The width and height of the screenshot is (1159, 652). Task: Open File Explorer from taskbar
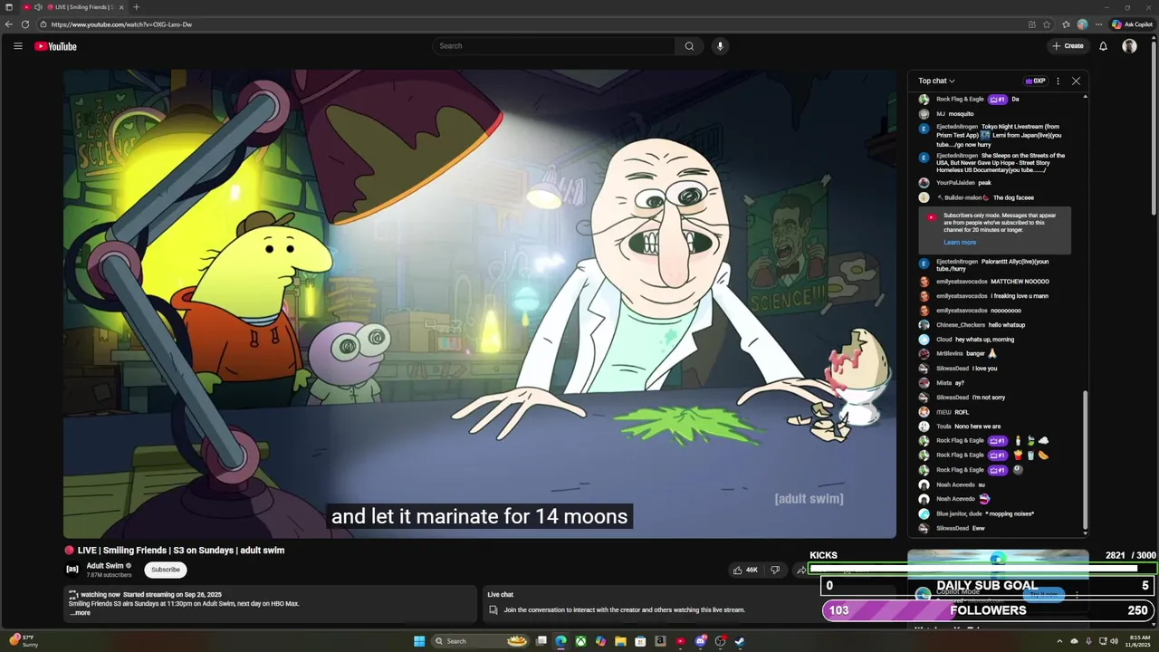620,641
